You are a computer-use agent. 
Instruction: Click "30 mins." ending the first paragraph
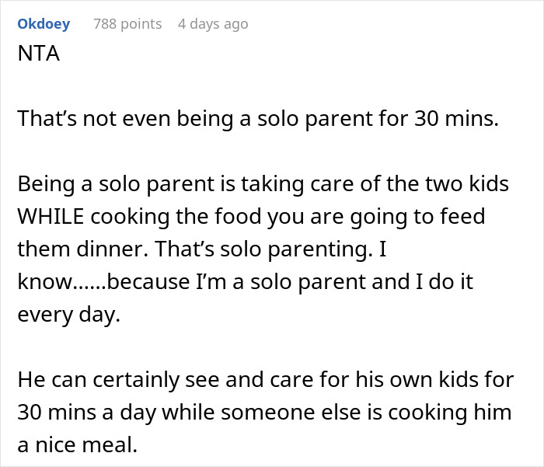pyautogui.click(x=456, y=120)
